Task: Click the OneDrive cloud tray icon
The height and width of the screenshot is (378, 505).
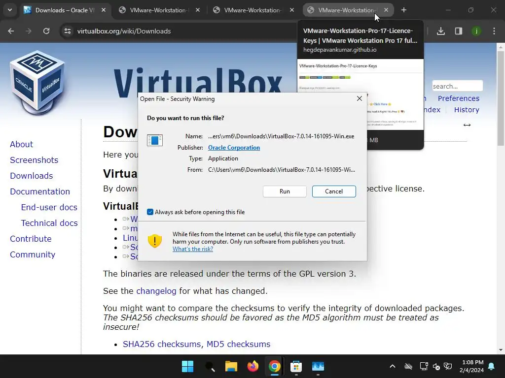Action: [x=408, y=366]
